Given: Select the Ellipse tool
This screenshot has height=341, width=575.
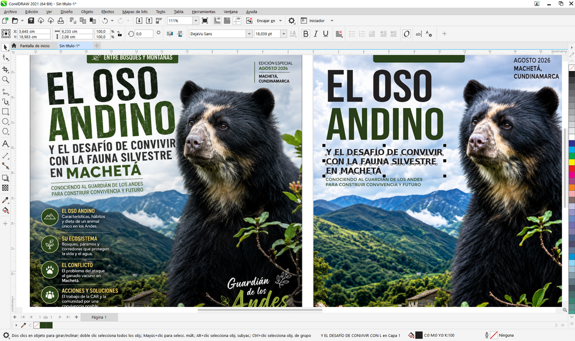Looking at the screenshot, I should point(5,121).
